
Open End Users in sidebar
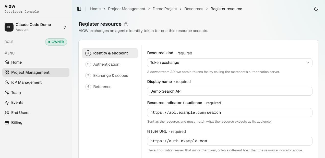point(36,113)
